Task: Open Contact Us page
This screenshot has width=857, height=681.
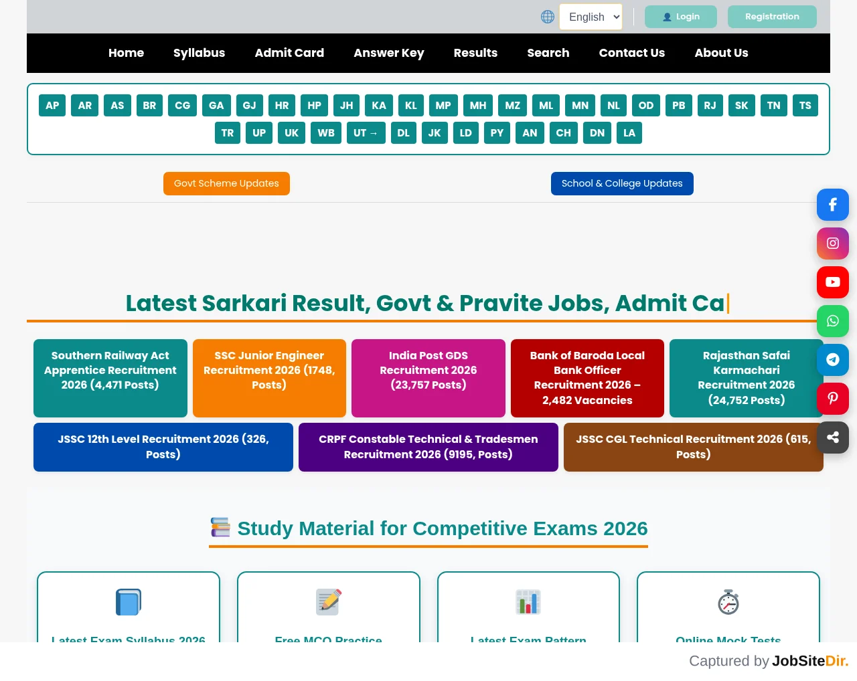Action: [632, 53]
